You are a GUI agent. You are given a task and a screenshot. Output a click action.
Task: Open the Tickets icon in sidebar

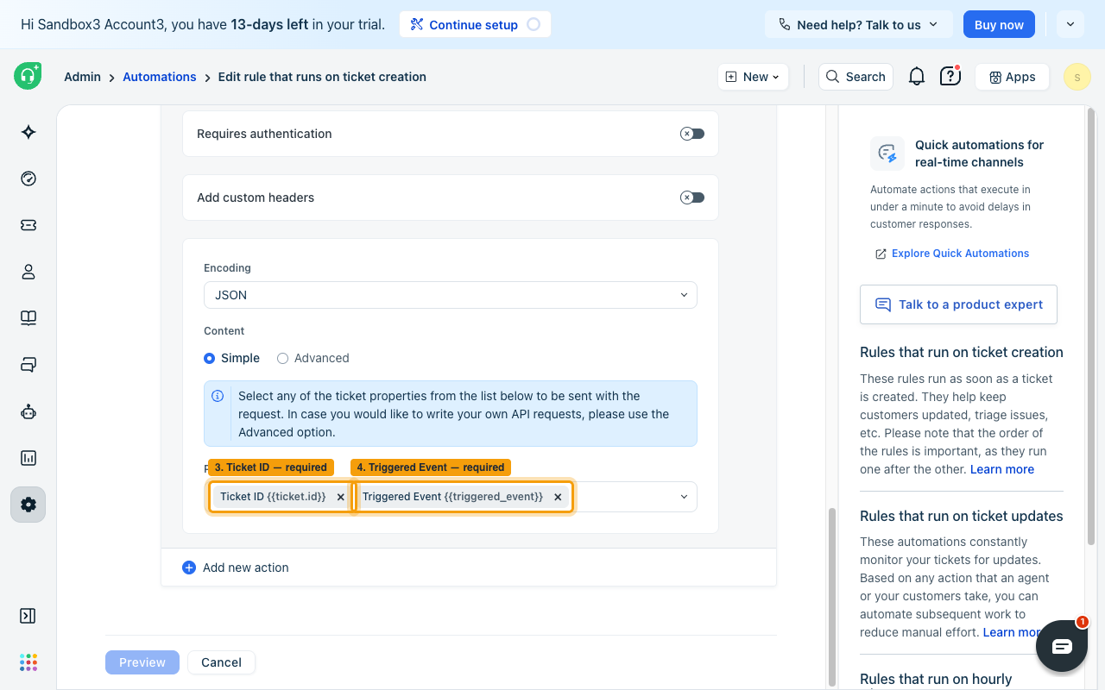click(28, 225)
